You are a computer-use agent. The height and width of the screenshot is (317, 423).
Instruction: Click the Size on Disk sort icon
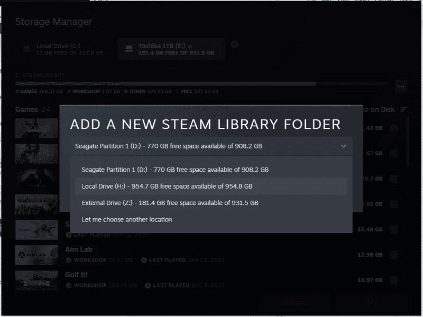pyautogui.click(x=403, y=109)
